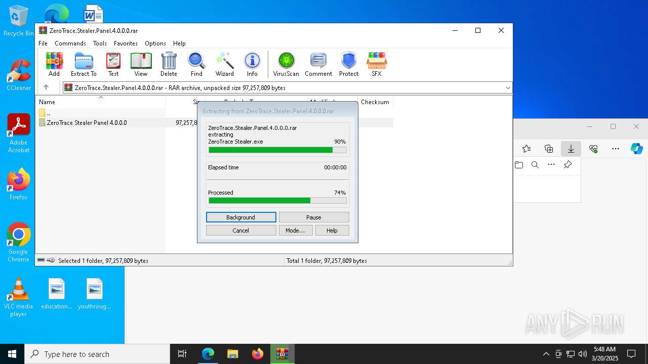Click the ZeroTrace Stealer.exe file progress bar

(x=277, y=150)
